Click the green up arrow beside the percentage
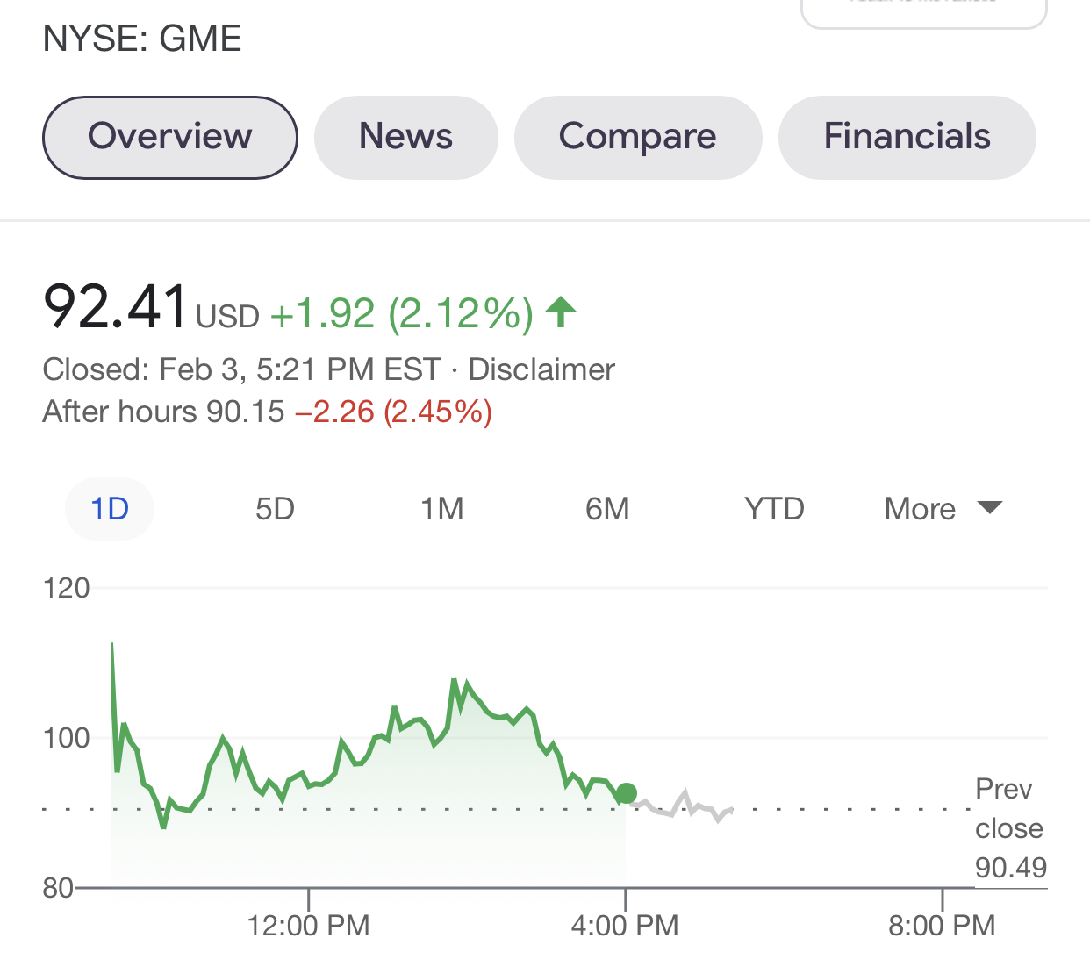This screenshot has height=974, width=1090. click(561, 312)
